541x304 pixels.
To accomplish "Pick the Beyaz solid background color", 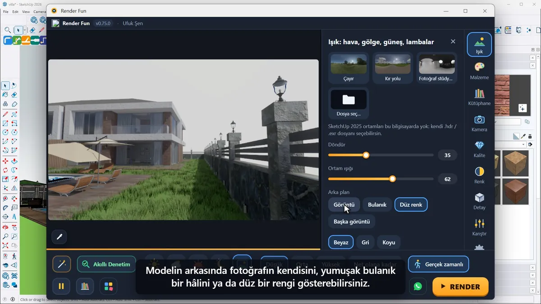I will tap(341, 242).
